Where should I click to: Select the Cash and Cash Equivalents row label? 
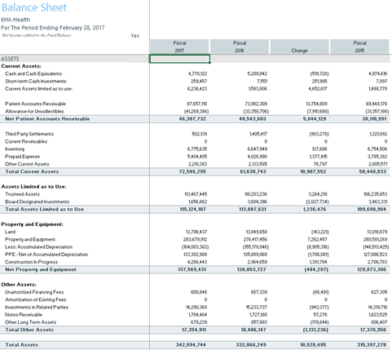[33, 73]
